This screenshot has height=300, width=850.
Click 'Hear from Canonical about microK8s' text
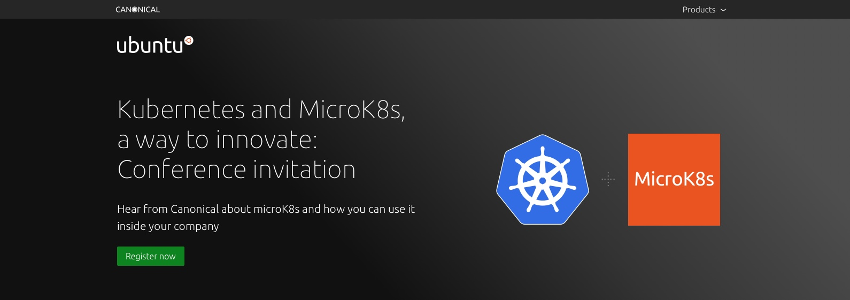[x=266, y=217]
